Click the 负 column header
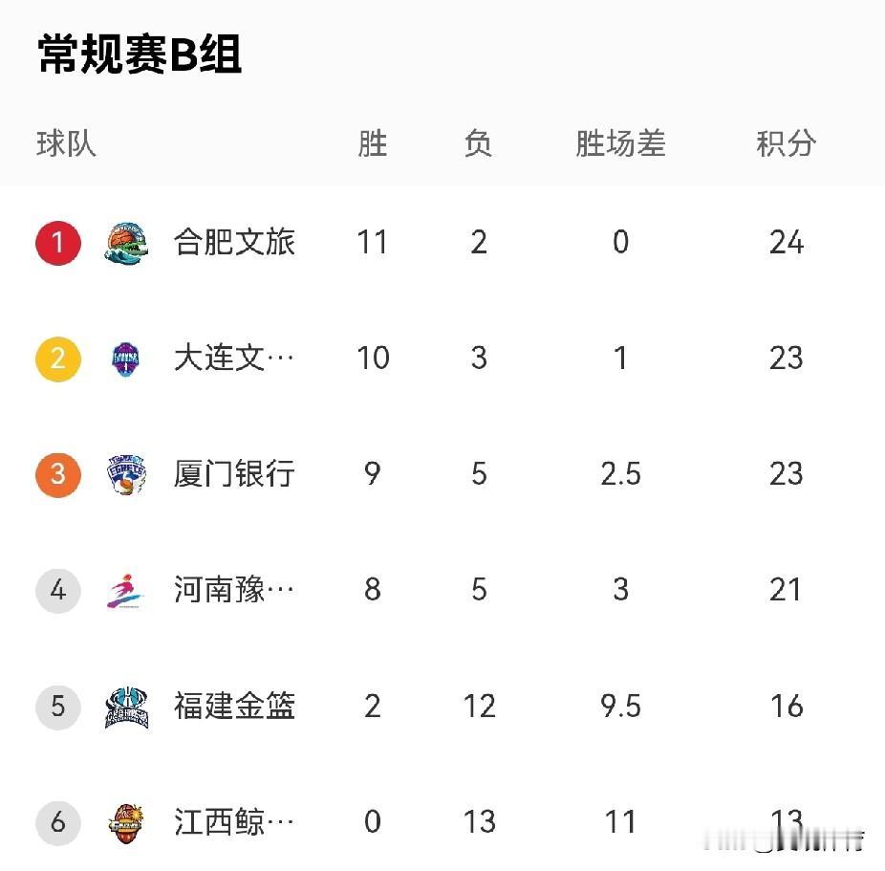Image resolution: width=885 pixels, height=871 pixels. pos(478,144)
